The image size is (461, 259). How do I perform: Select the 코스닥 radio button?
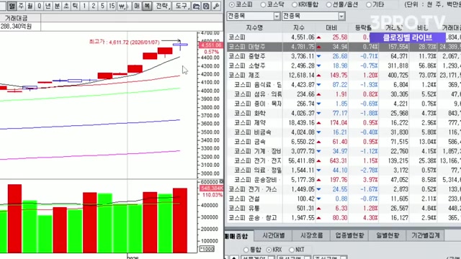[263, 5]
